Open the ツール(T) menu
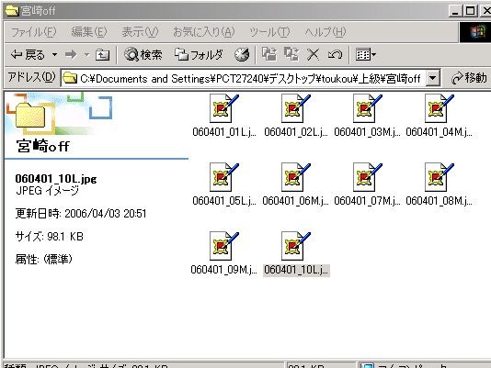This screenshot has width=491, height=368. [269, 31]
